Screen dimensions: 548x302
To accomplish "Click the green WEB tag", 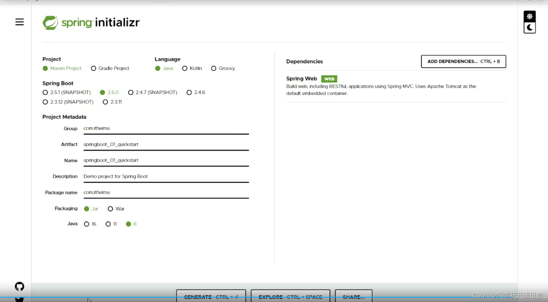I will click(x=329, y=79).
